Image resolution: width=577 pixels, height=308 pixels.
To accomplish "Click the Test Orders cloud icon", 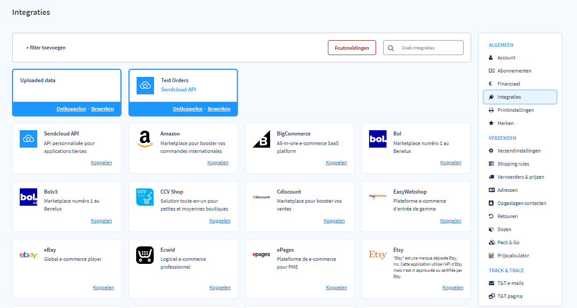I will (145, 86).
